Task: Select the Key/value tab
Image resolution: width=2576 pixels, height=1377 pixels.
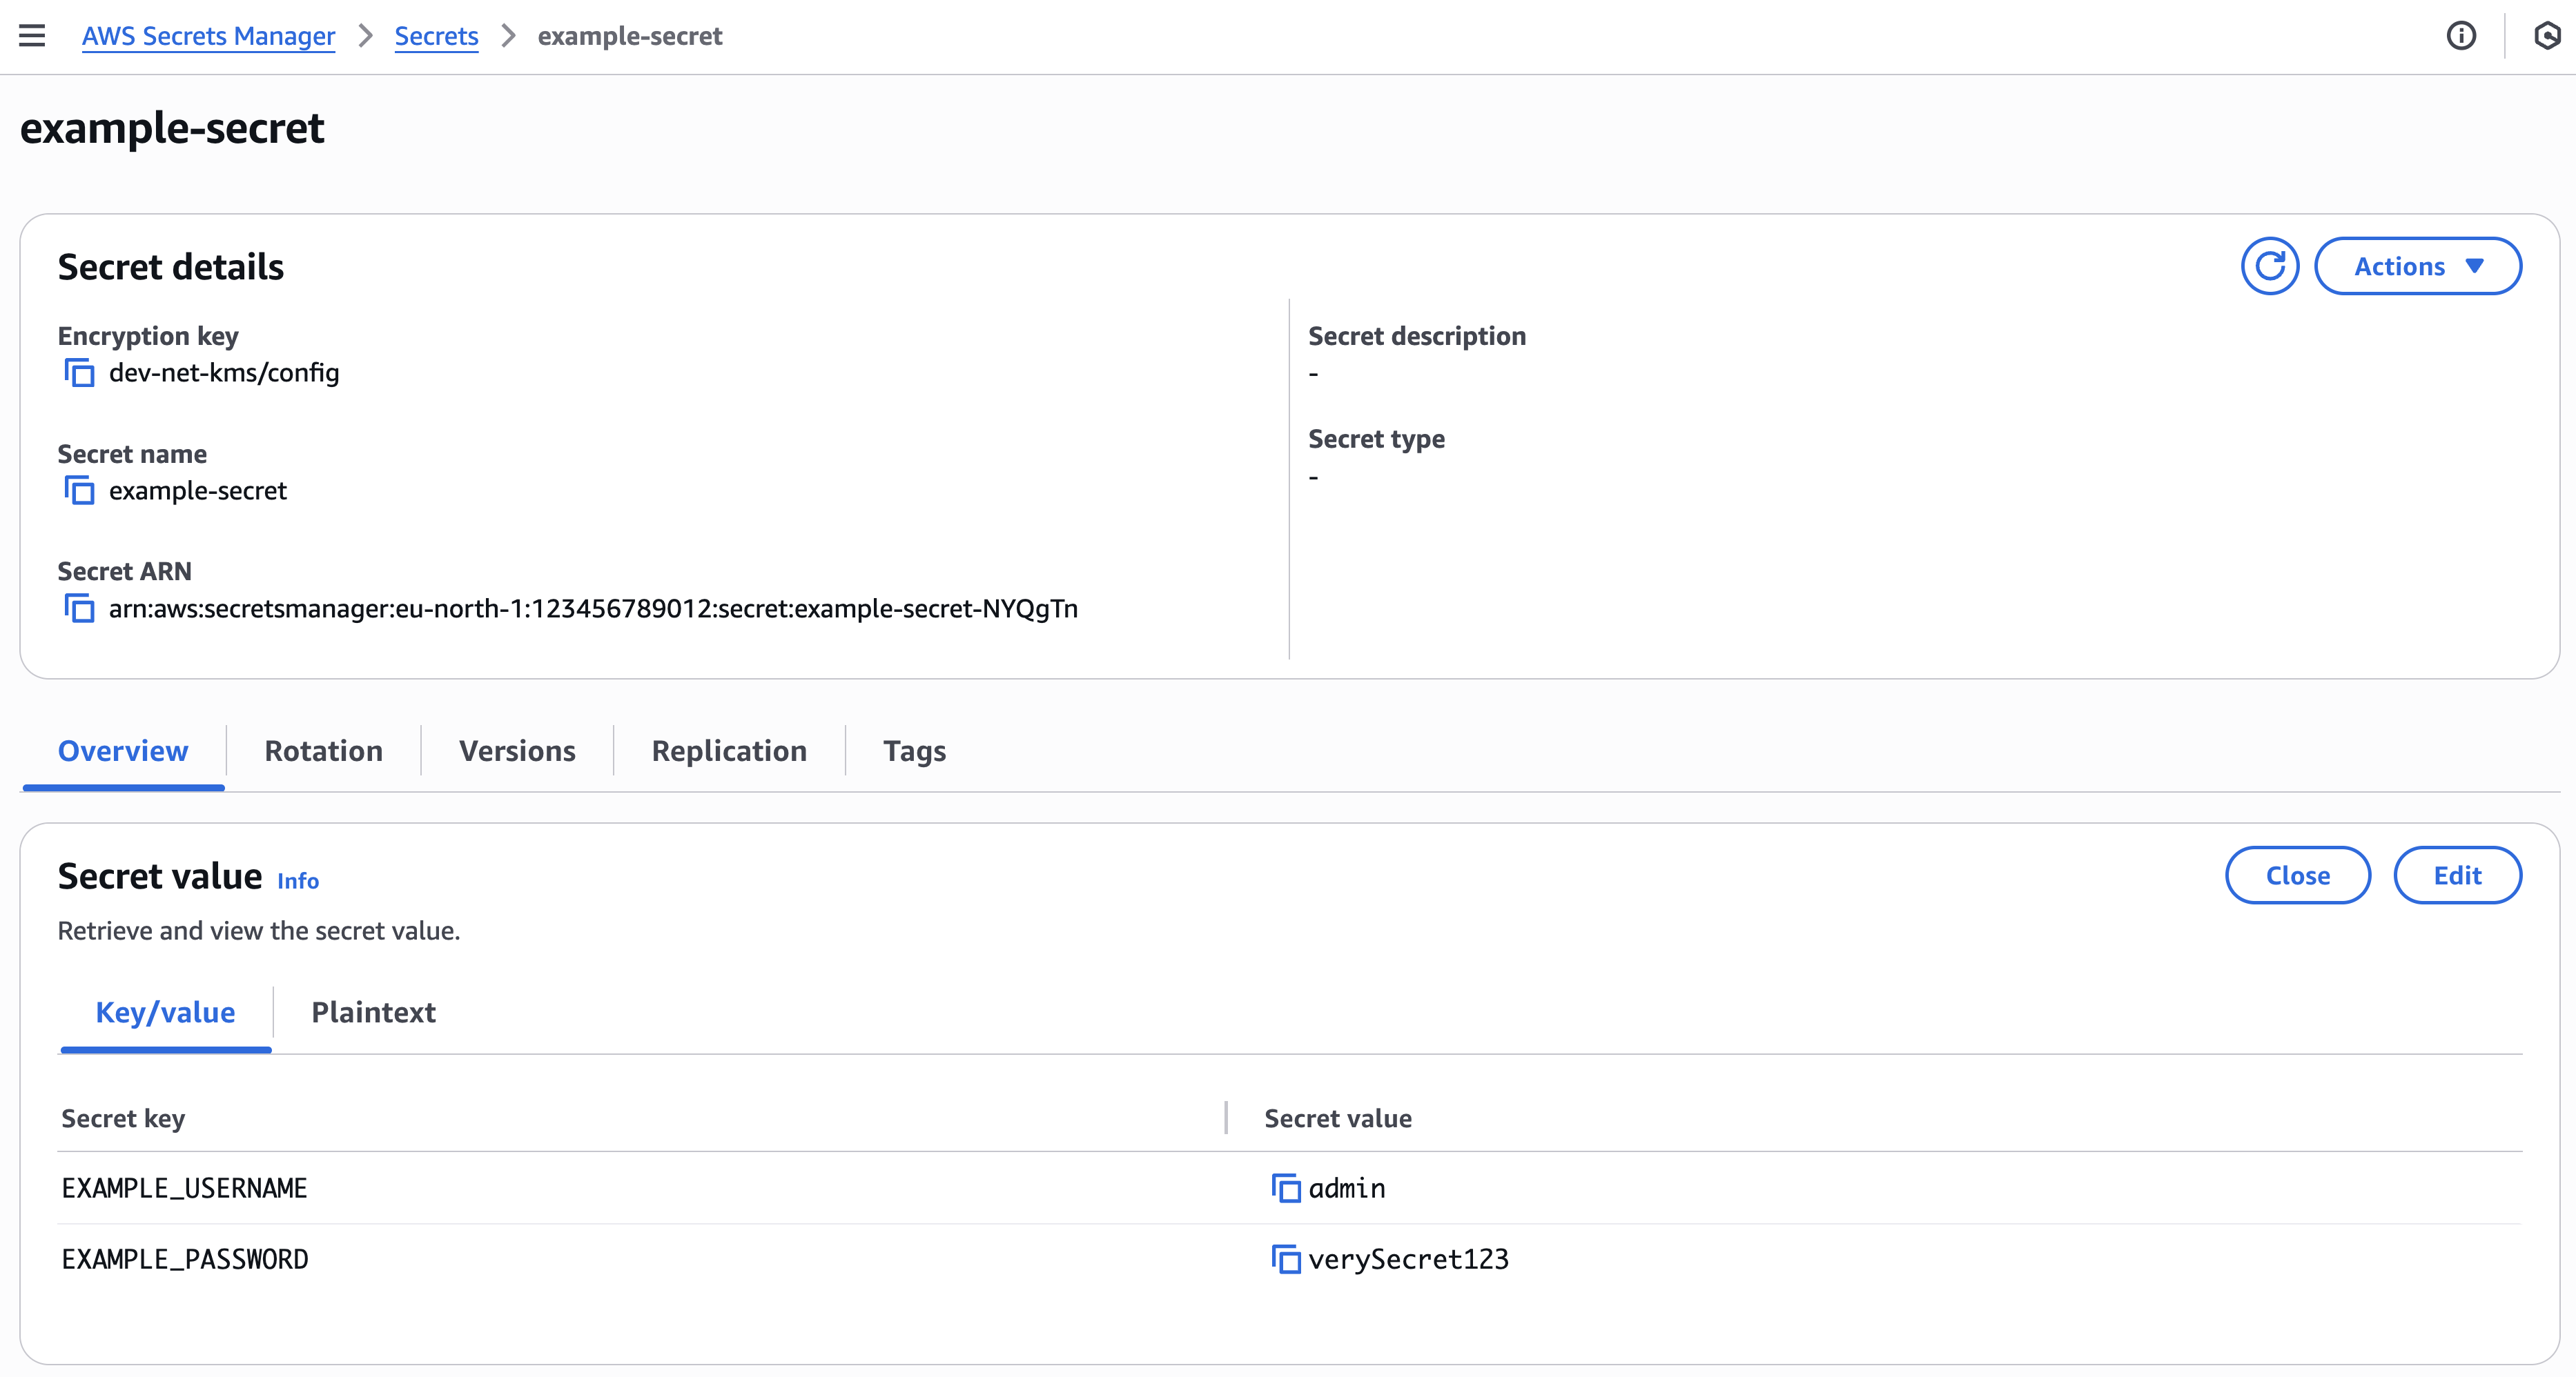Action: point(165,1012)
